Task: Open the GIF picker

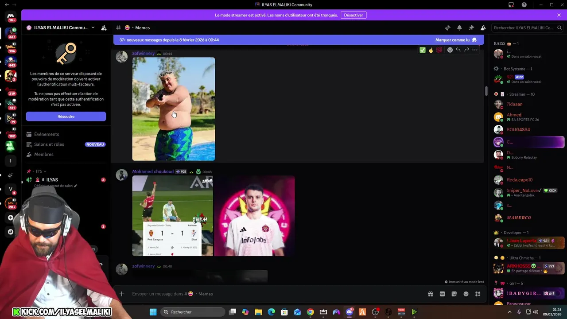Action: tap(442, 294)
